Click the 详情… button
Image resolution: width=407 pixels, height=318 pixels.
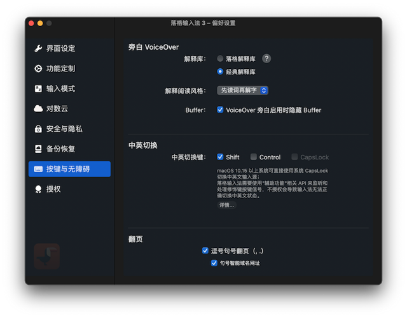point(226,205)
